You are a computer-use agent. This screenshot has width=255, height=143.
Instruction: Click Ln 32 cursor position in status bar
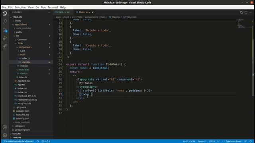pyautogui.click(x=189, y=141)
